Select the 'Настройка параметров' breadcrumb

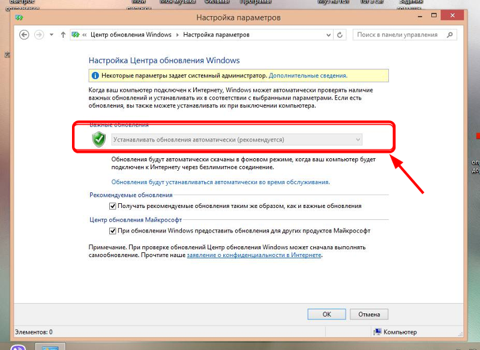coord(216,35)
